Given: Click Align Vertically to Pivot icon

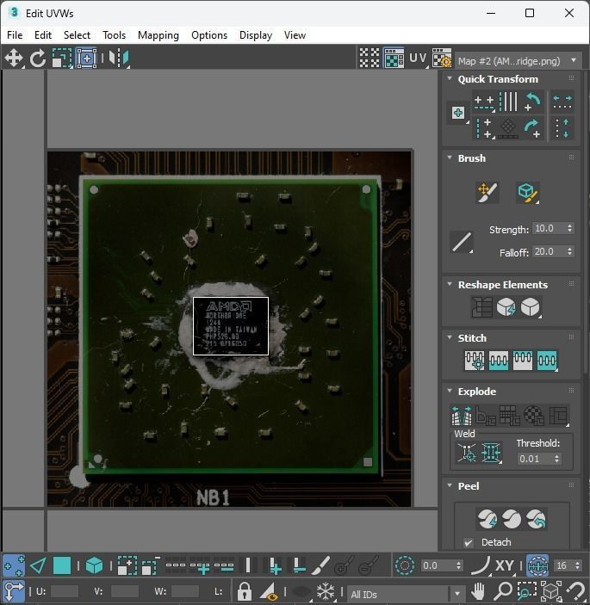Looking at the screenshot, I should [x=484, y=128].
